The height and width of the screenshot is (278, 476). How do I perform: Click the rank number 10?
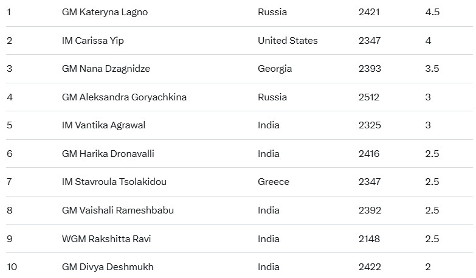coord(12,267)
